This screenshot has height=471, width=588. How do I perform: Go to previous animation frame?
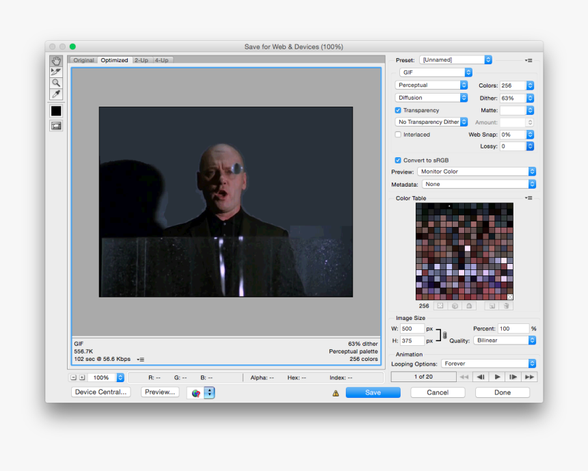481,377
